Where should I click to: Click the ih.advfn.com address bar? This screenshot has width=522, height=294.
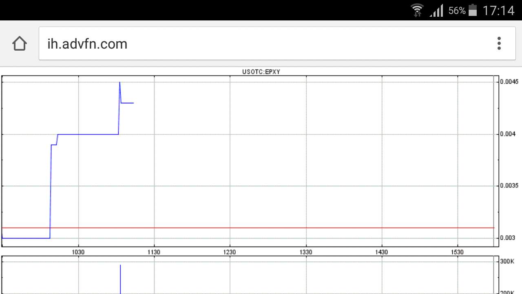(265, 44)
